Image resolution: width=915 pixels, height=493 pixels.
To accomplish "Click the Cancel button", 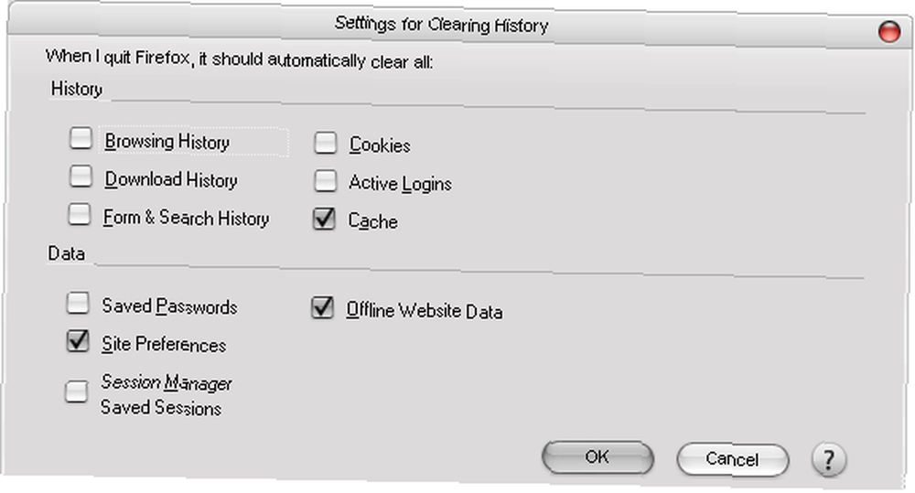I will click(x=732, y=459).
